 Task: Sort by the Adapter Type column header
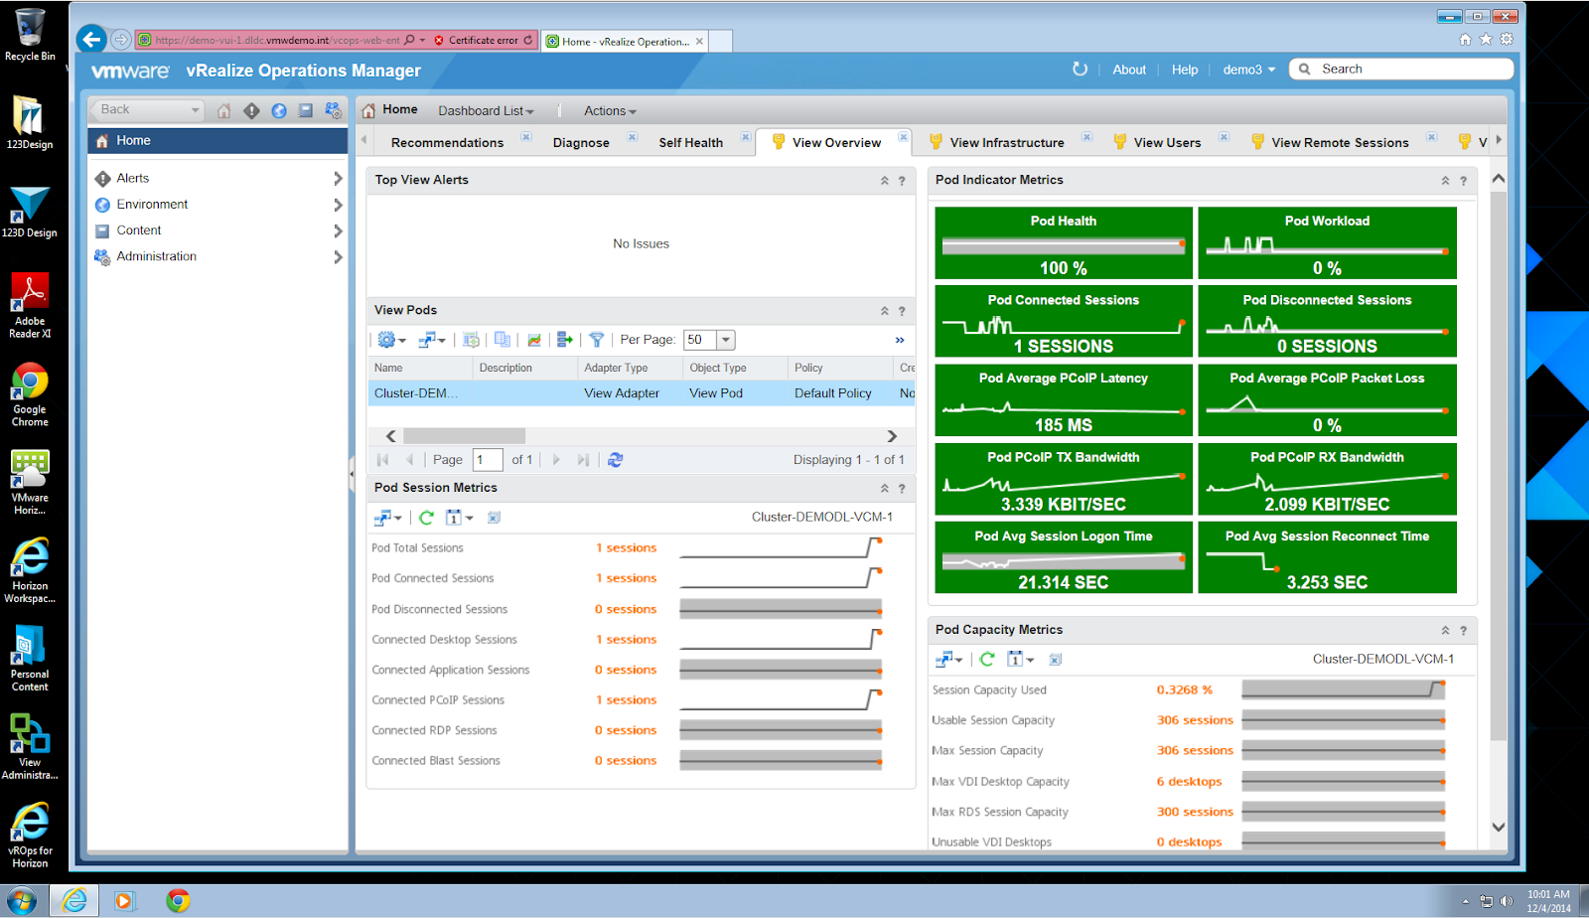[x=630, y=368]
